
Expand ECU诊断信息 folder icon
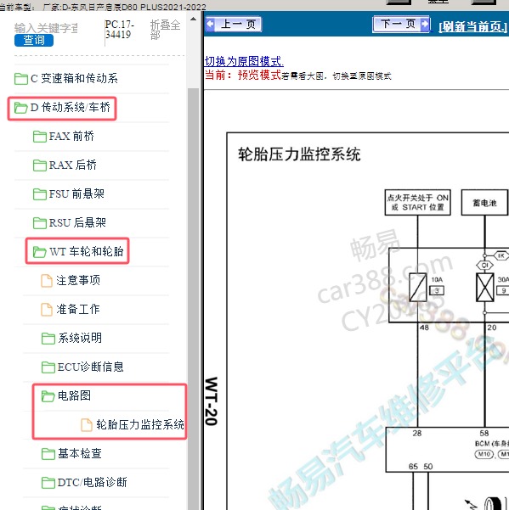[48, 367]
